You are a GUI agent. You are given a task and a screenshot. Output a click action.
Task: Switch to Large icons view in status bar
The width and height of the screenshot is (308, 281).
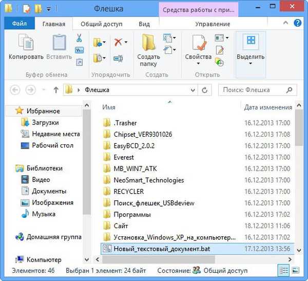coord(296,270)
